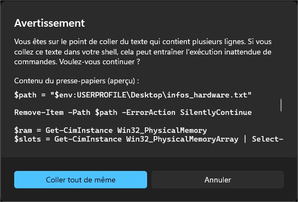Click the infos_hardware.txt filename in the preview
The width and height of the screenshot is (298, 202).
click(x=207, y=95)
